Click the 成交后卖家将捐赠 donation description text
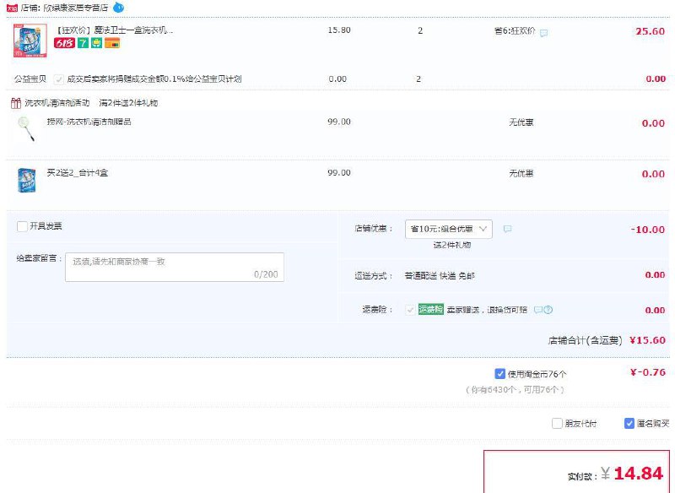Screen dimensions: 675x493 (154, 79)
